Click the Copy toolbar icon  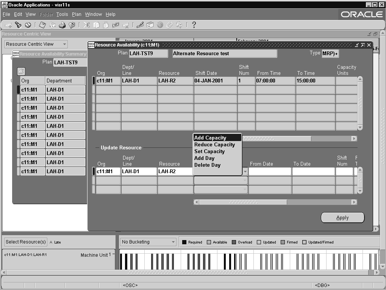pos(96,25)
